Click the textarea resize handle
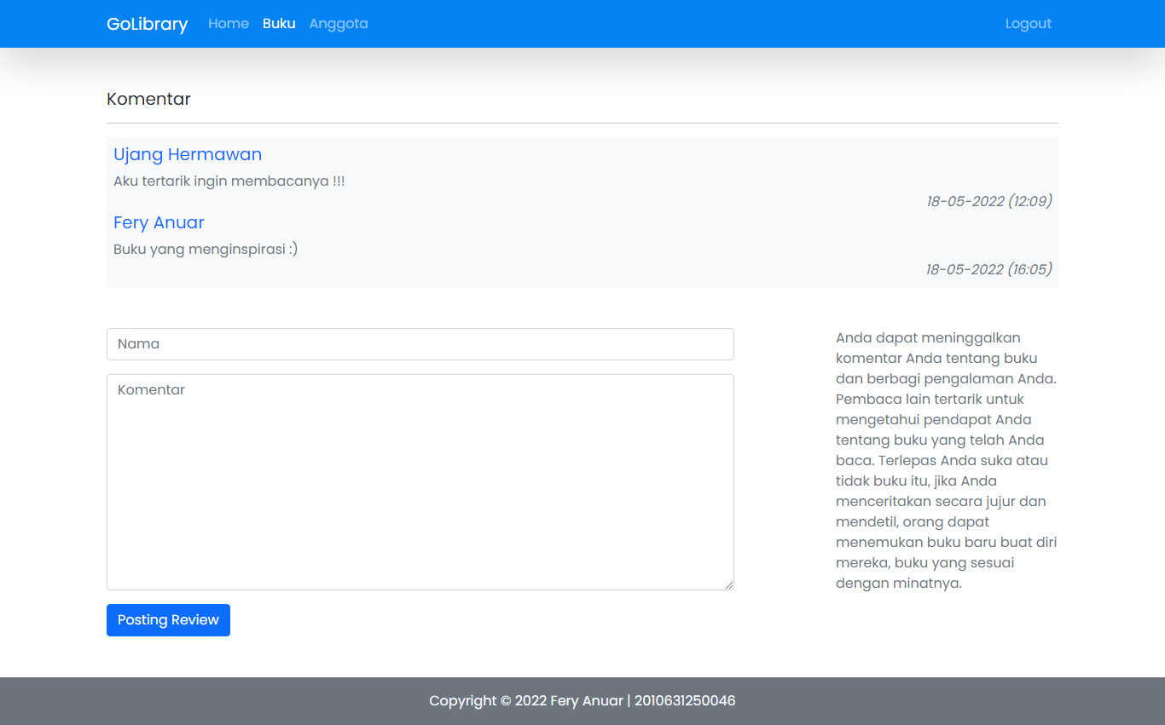 pyautogui.click(x=729, y=584)
